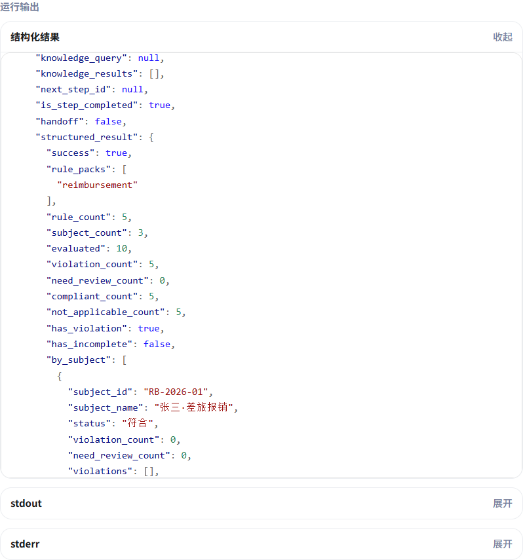Viewport: 523px width, 560px height.
Task: Click the "need_review_count": 0 line in structured_result
Action: 108,281
